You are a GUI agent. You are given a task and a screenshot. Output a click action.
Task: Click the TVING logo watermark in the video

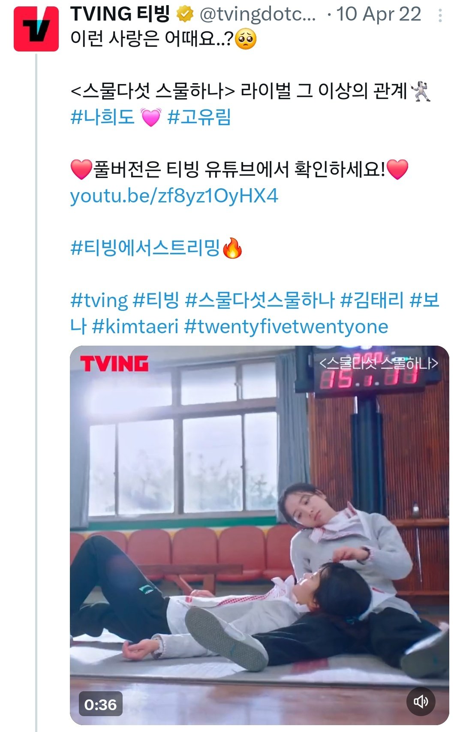[x=114, y=364]
